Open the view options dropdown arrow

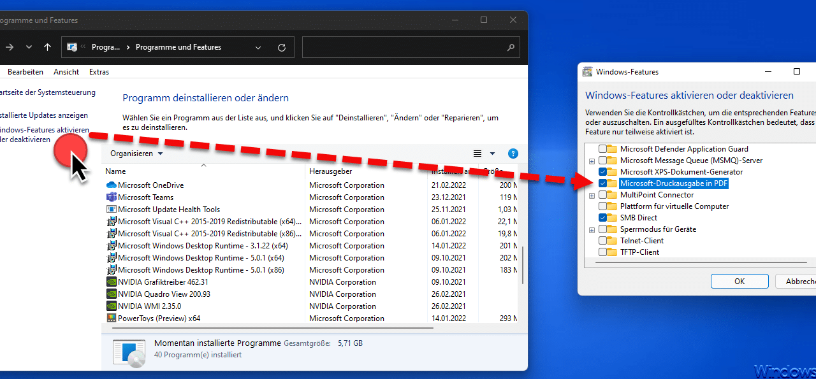492,154
